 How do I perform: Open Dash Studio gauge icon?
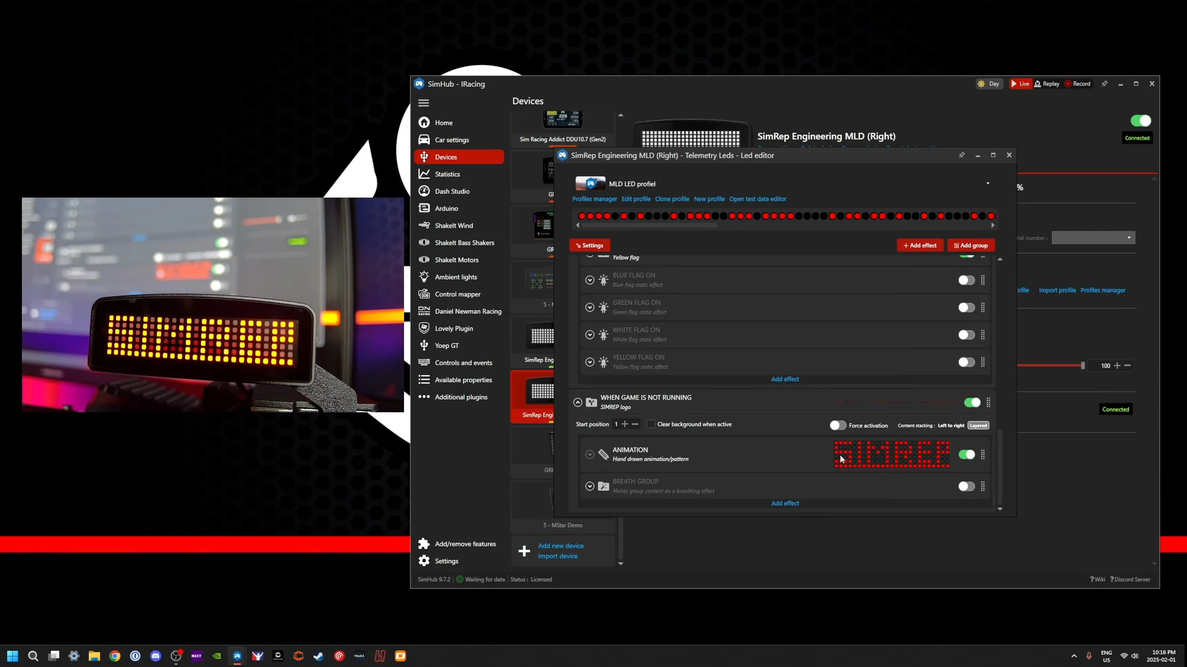click(x=424, y=191)
